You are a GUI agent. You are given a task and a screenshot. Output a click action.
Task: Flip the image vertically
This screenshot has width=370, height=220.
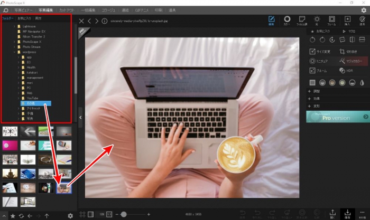(x=362, y=40)
